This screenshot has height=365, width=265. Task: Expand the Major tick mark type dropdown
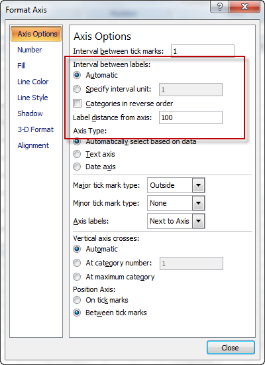(198, 185)
